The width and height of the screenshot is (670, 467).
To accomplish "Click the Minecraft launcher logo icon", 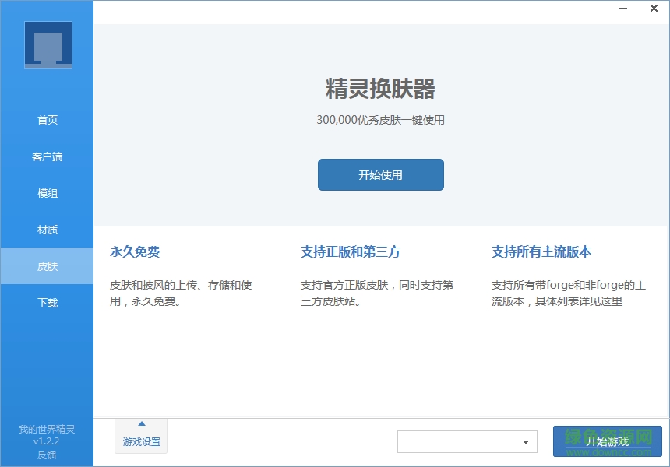I will (47, 44).
